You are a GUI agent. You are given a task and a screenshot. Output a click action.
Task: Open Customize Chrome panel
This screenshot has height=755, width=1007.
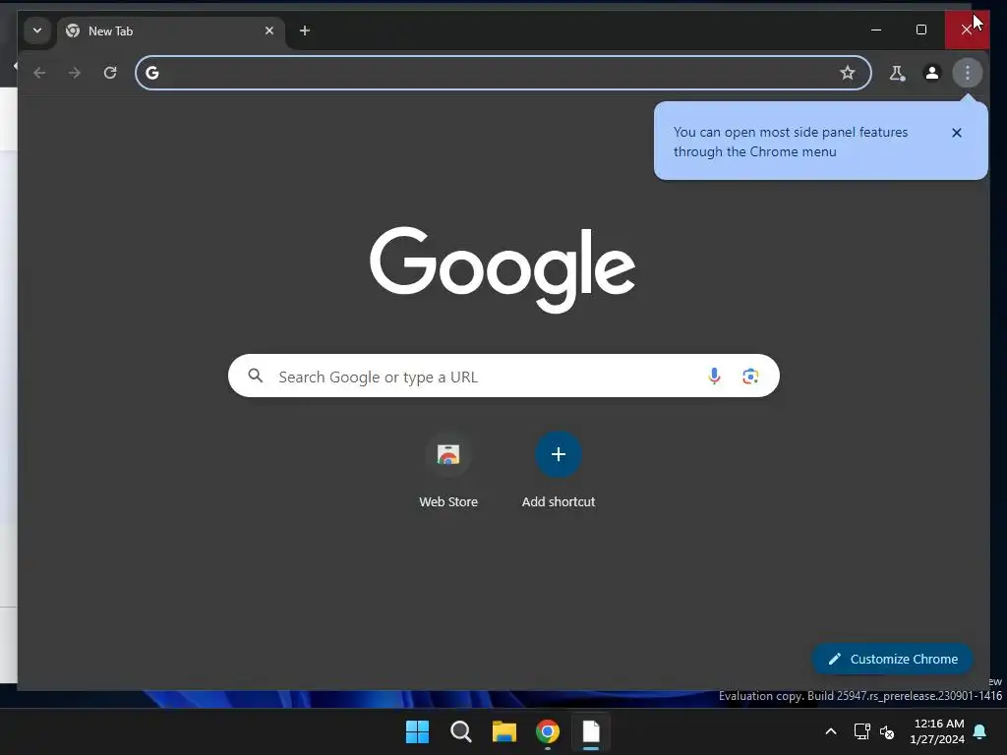click(893, 659)
